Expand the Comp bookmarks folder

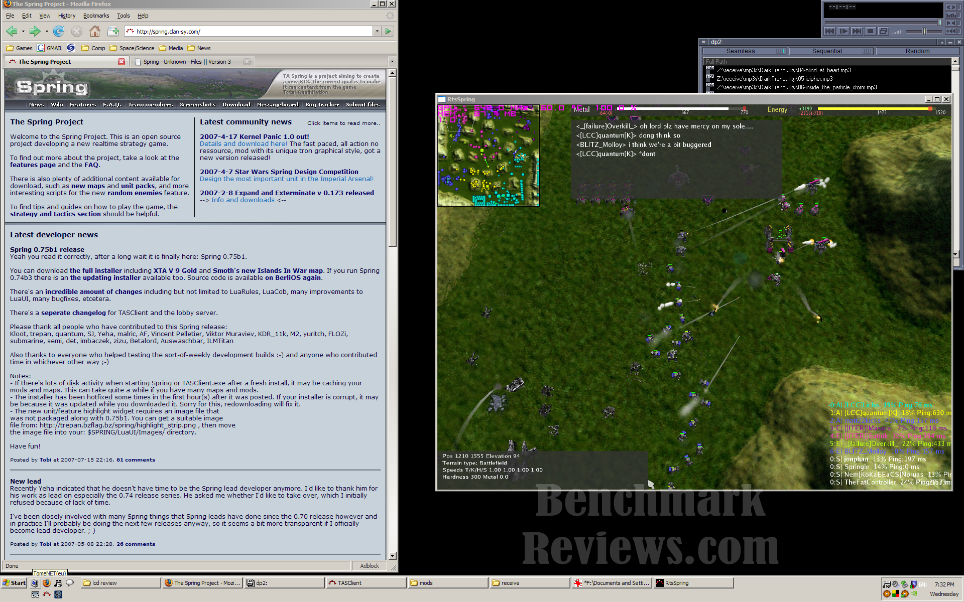[x=93, y=48]
